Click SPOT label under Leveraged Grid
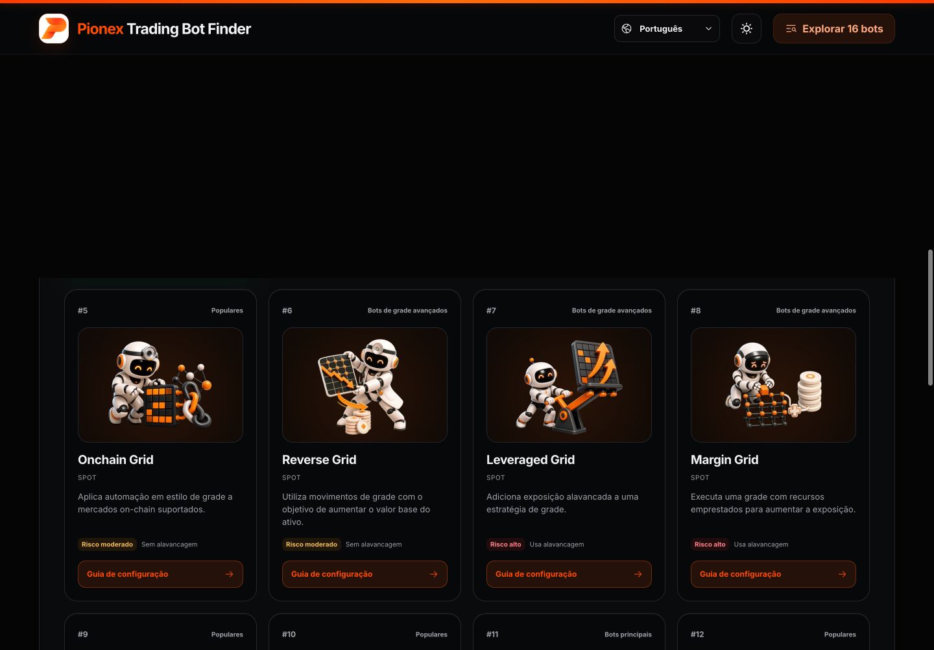The width and height of the screenshot is (934, 650). tap(496, 478)
